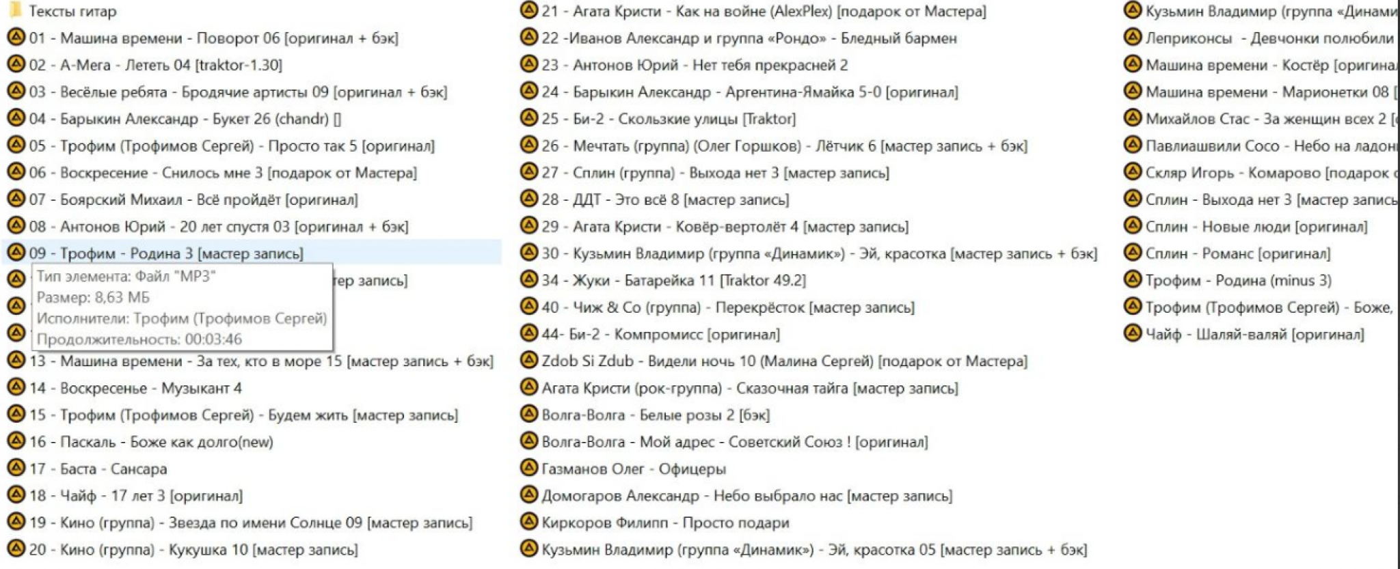This screenshot has height=569, width=1400.
Task: Select Домогаров Александр - Небо выбрало нас
Action: [x=747, y=496]
